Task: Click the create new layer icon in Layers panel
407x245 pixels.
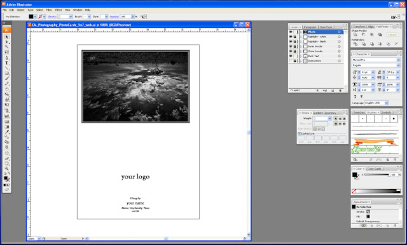Action: 333,91
